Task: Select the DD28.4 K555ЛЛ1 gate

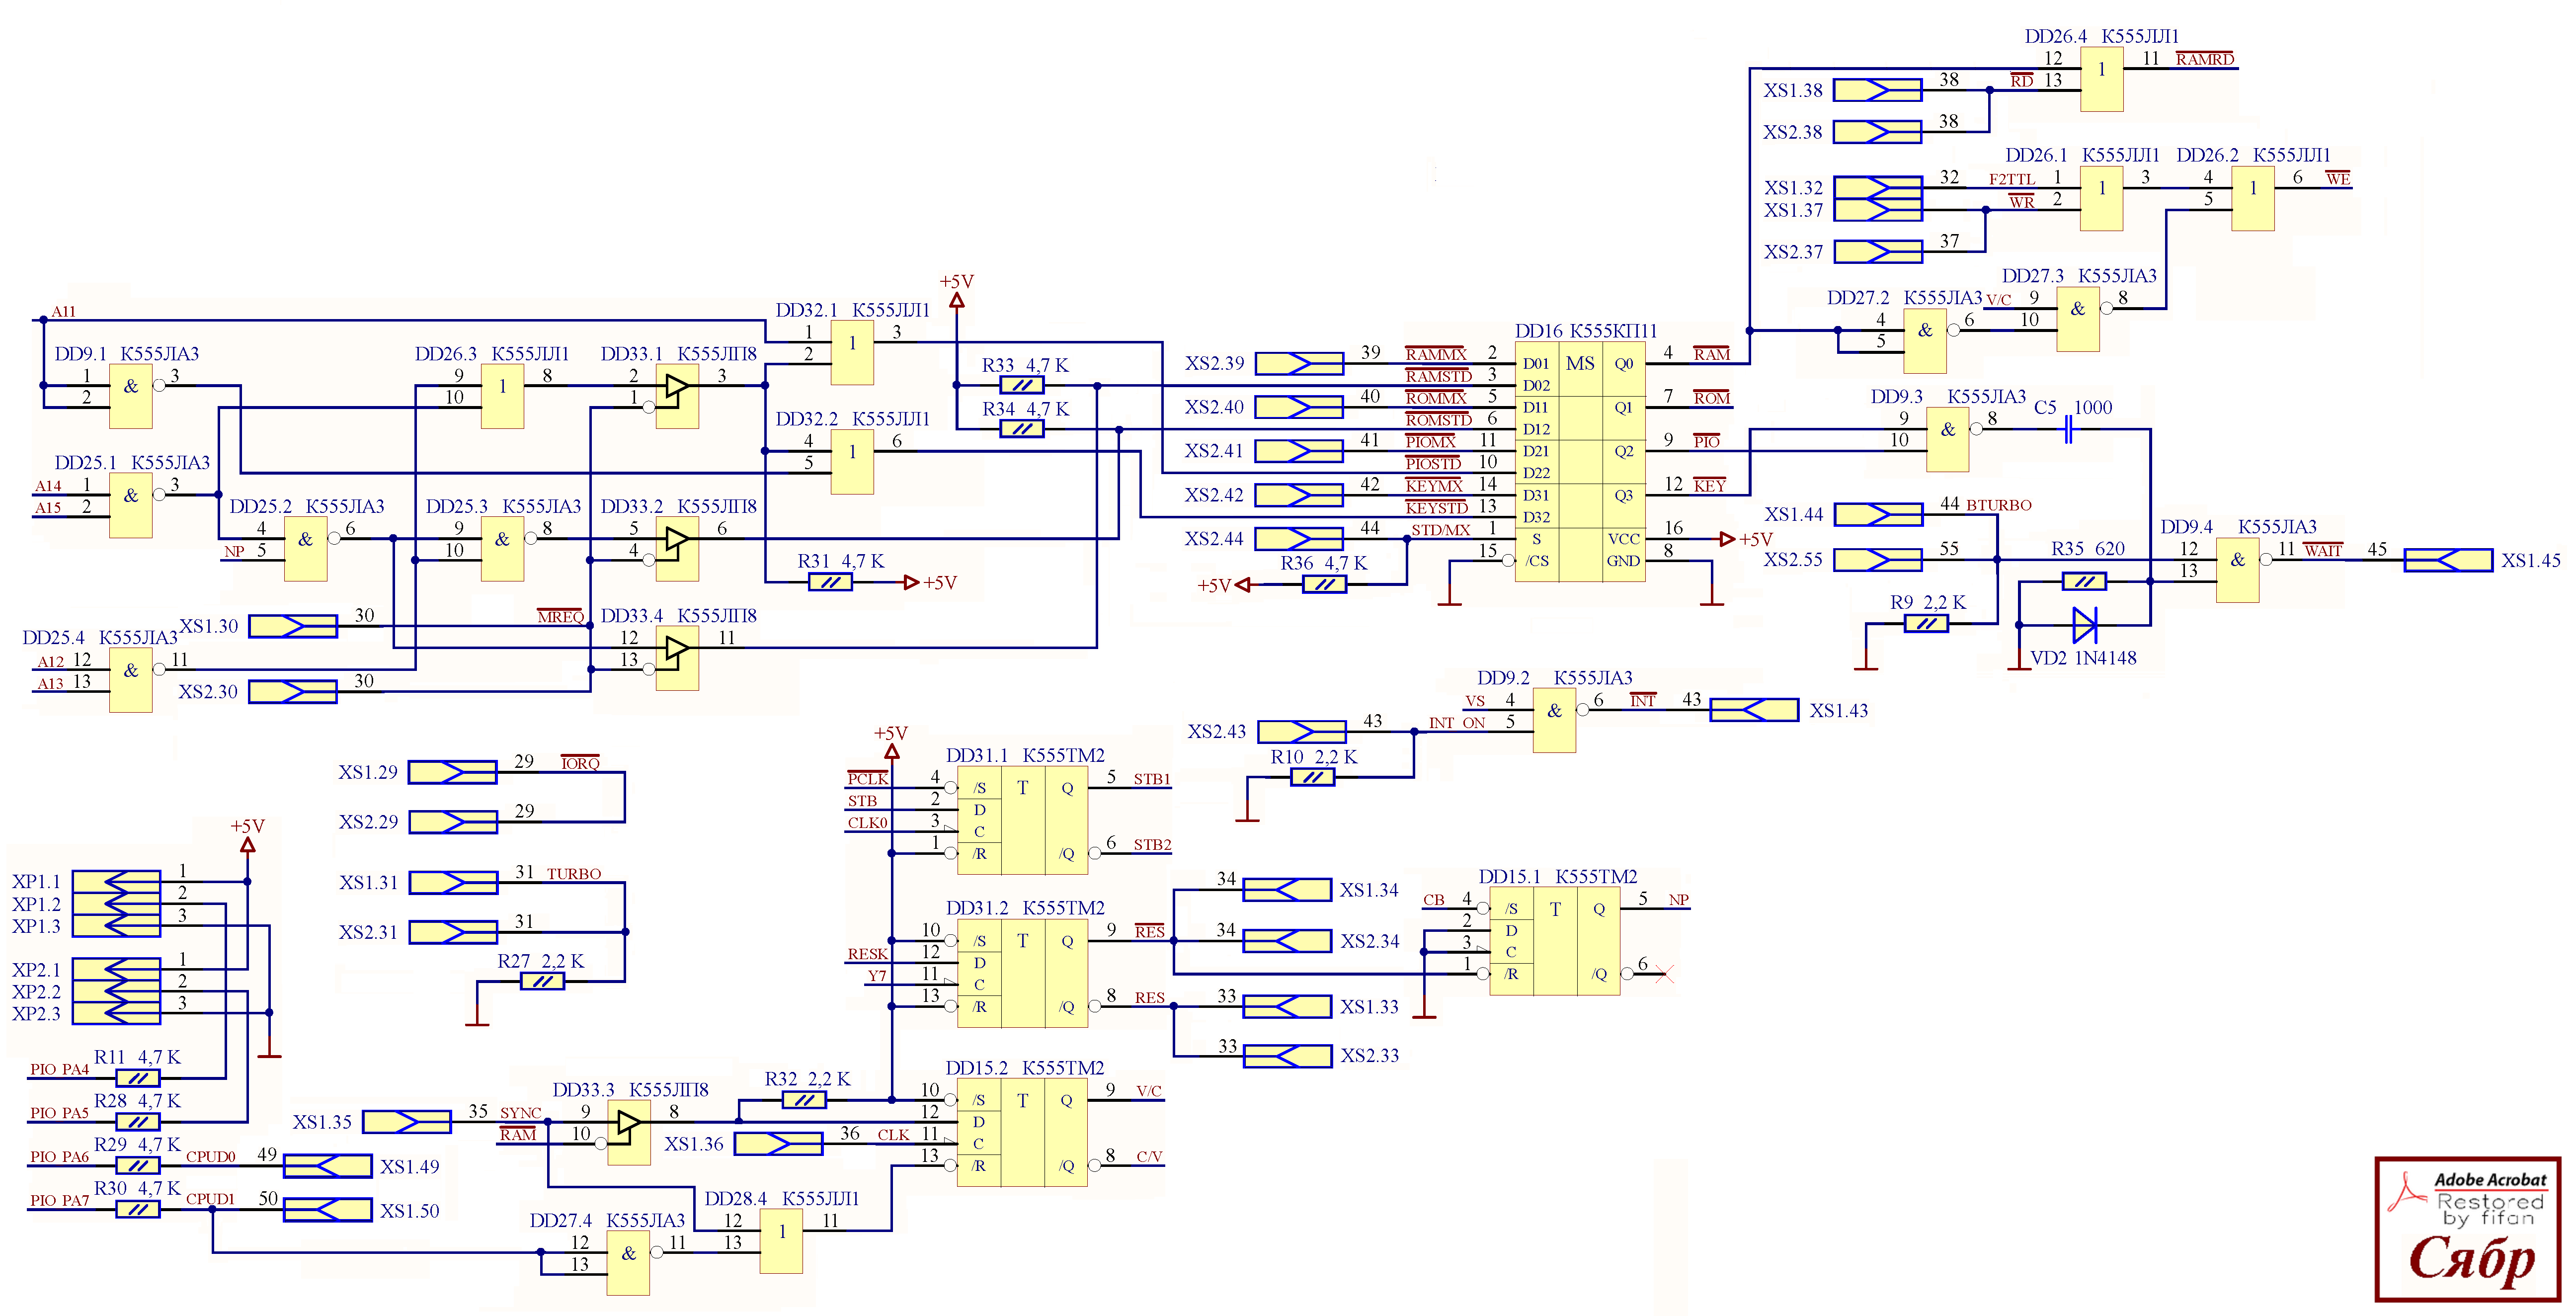Action: point(781,1241)
